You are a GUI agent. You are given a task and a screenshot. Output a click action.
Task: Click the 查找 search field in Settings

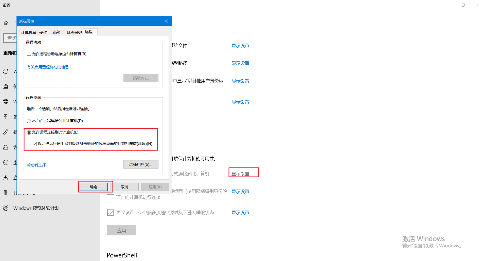(11, 38)
